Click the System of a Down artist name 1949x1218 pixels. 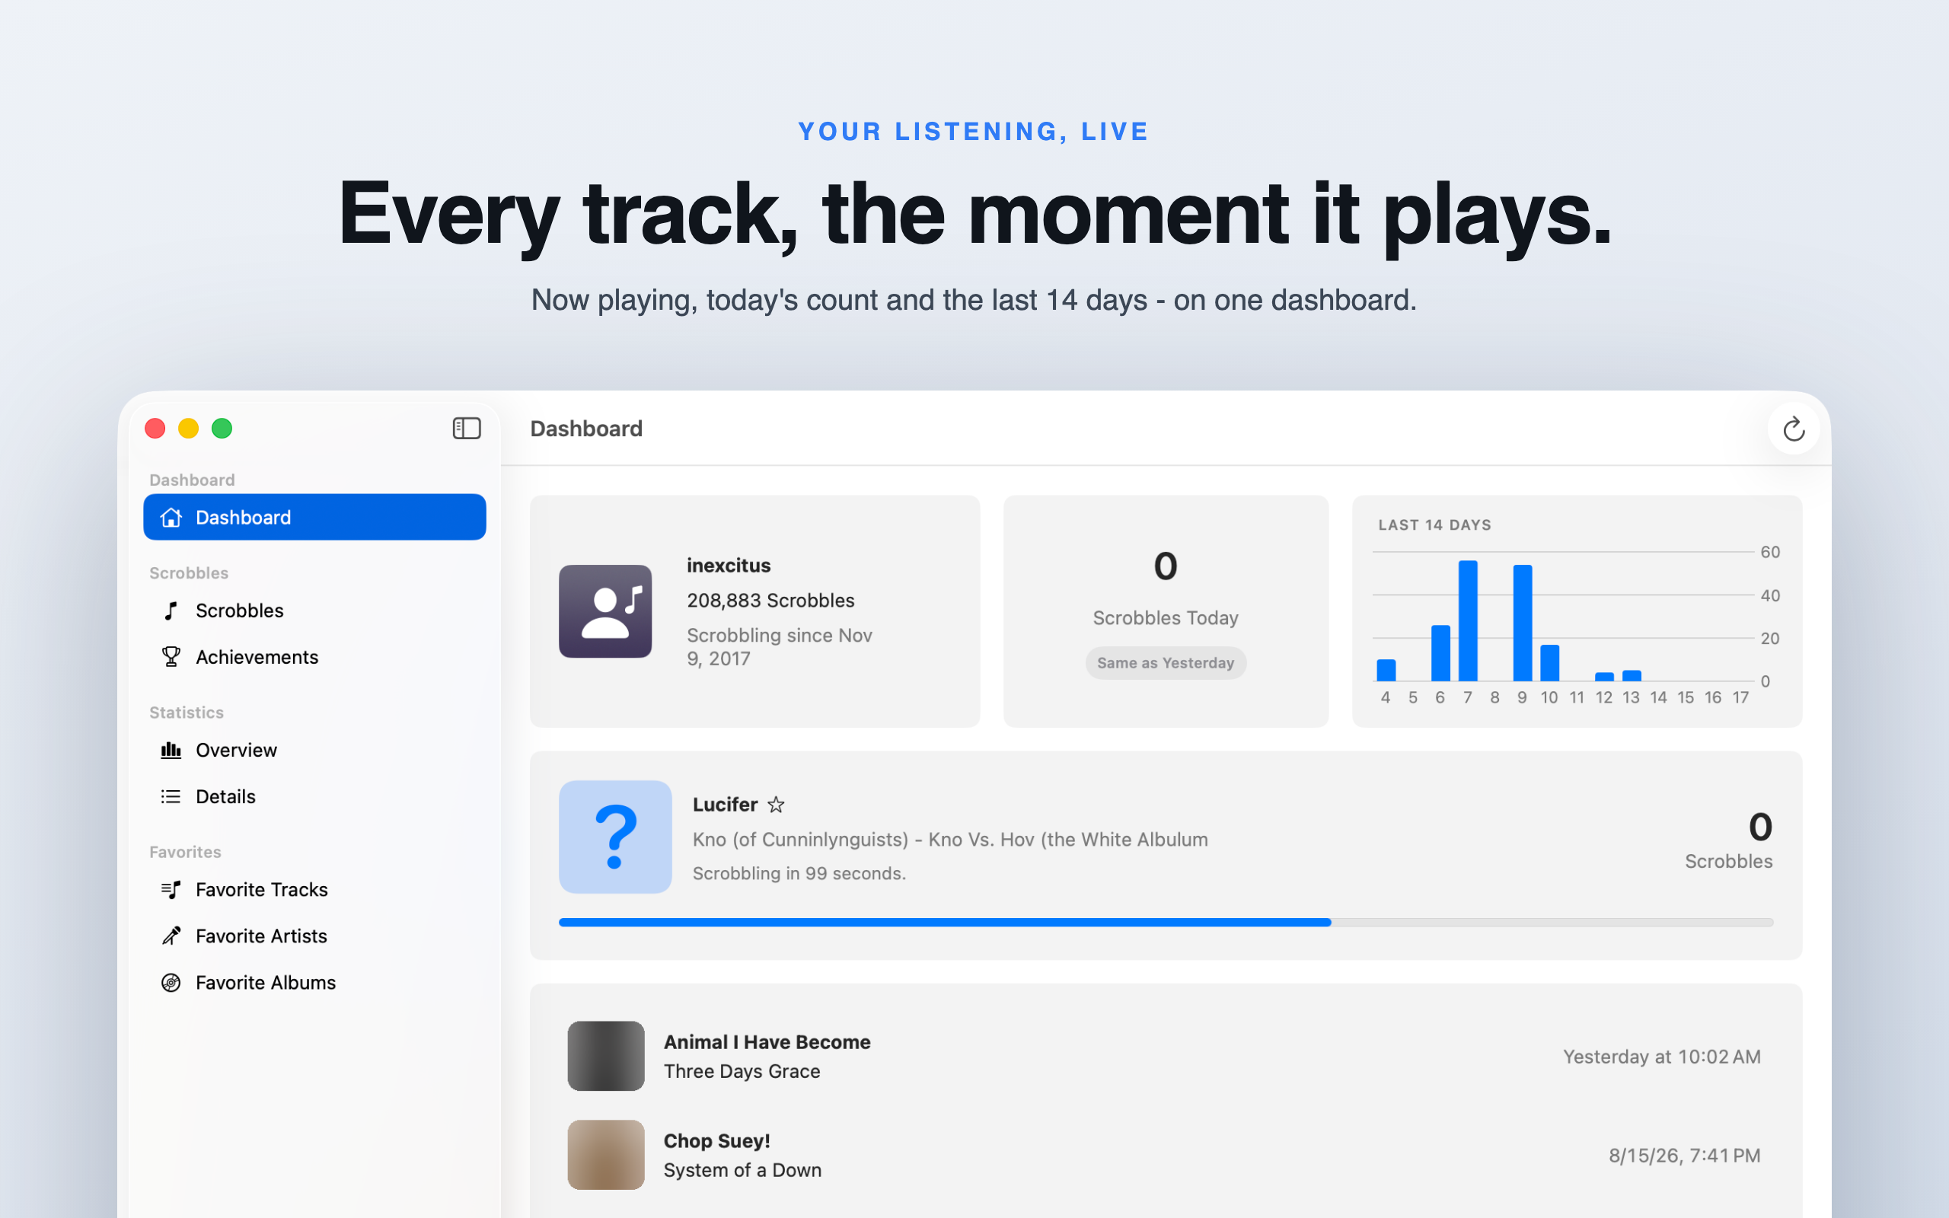point(742,1171)
